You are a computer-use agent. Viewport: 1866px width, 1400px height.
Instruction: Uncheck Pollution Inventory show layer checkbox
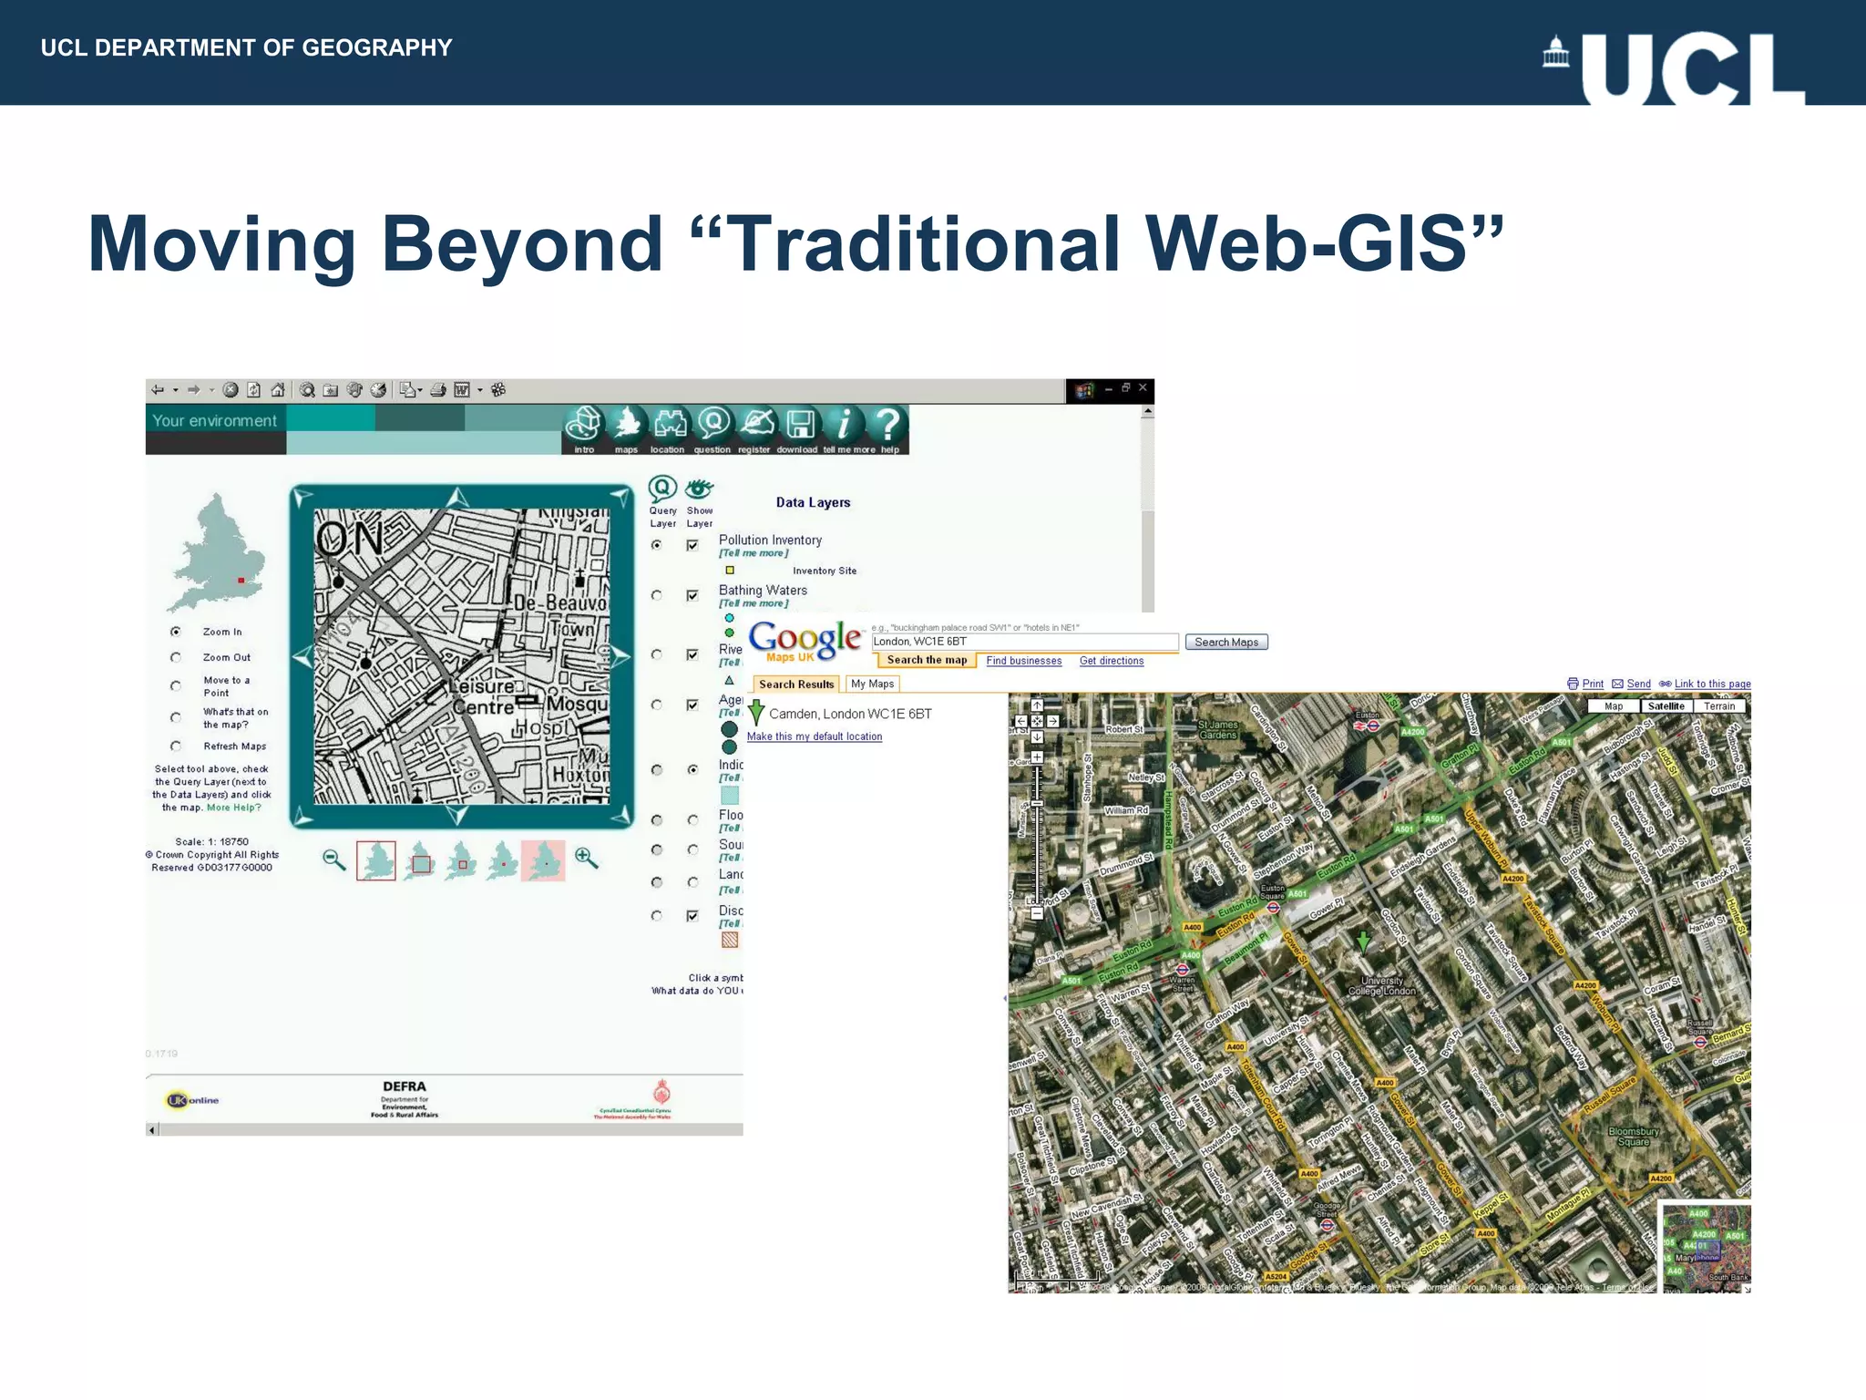[692, 545]
